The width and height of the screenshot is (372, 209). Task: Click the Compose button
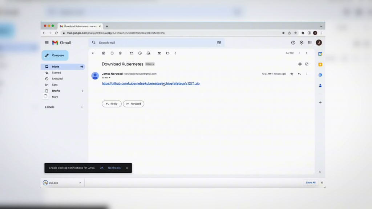[55, 55]
